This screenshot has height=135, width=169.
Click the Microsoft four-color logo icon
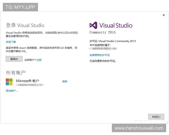9,82
